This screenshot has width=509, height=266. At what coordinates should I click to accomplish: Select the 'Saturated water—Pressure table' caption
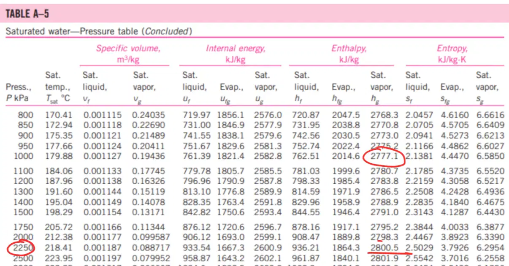[99, 31]
